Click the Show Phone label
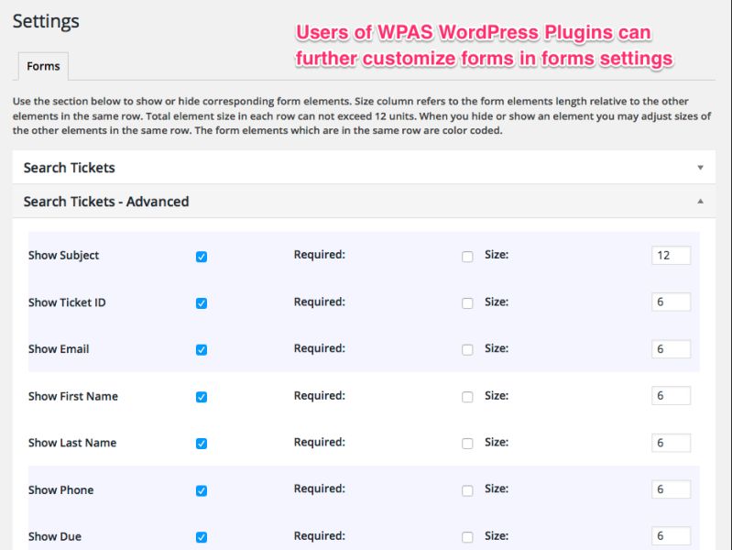The height and width of the screenshot is (550, 732). tap(60, 489)
